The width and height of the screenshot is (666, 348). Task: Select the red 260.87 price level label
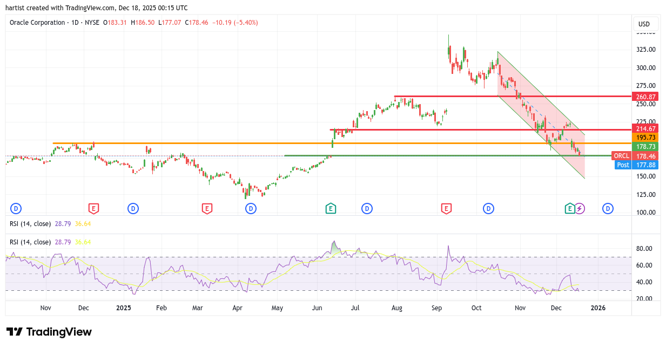click(x=646, y=97)
